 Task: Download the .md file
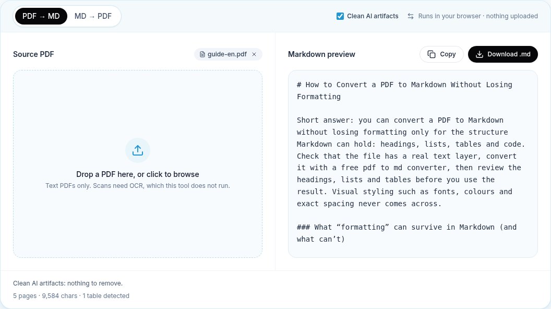click(x=503, y=54)
